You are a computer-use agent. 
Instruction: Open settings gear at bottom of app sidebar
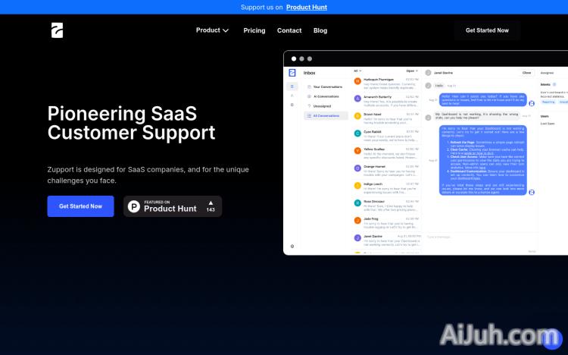[292, 246]
